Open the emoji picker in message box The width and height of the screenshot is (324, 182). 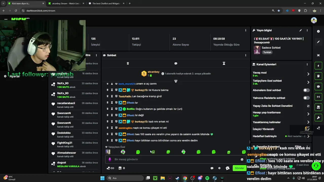pyautogui.click(x=242, y=160)
